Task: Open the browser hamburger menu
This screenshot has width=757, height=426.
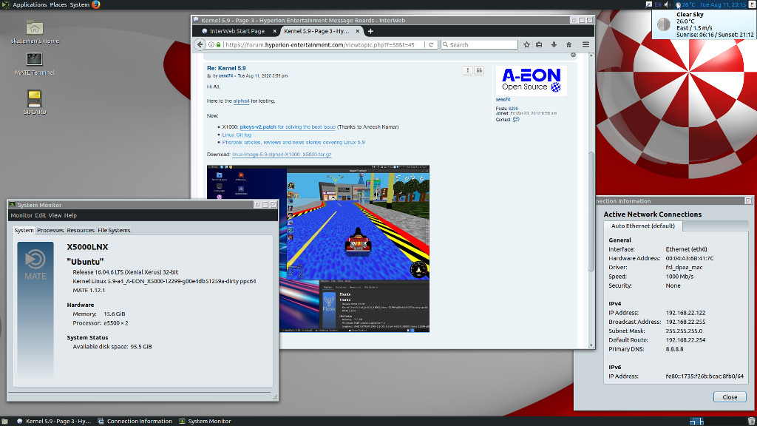Action: (585, 44)
